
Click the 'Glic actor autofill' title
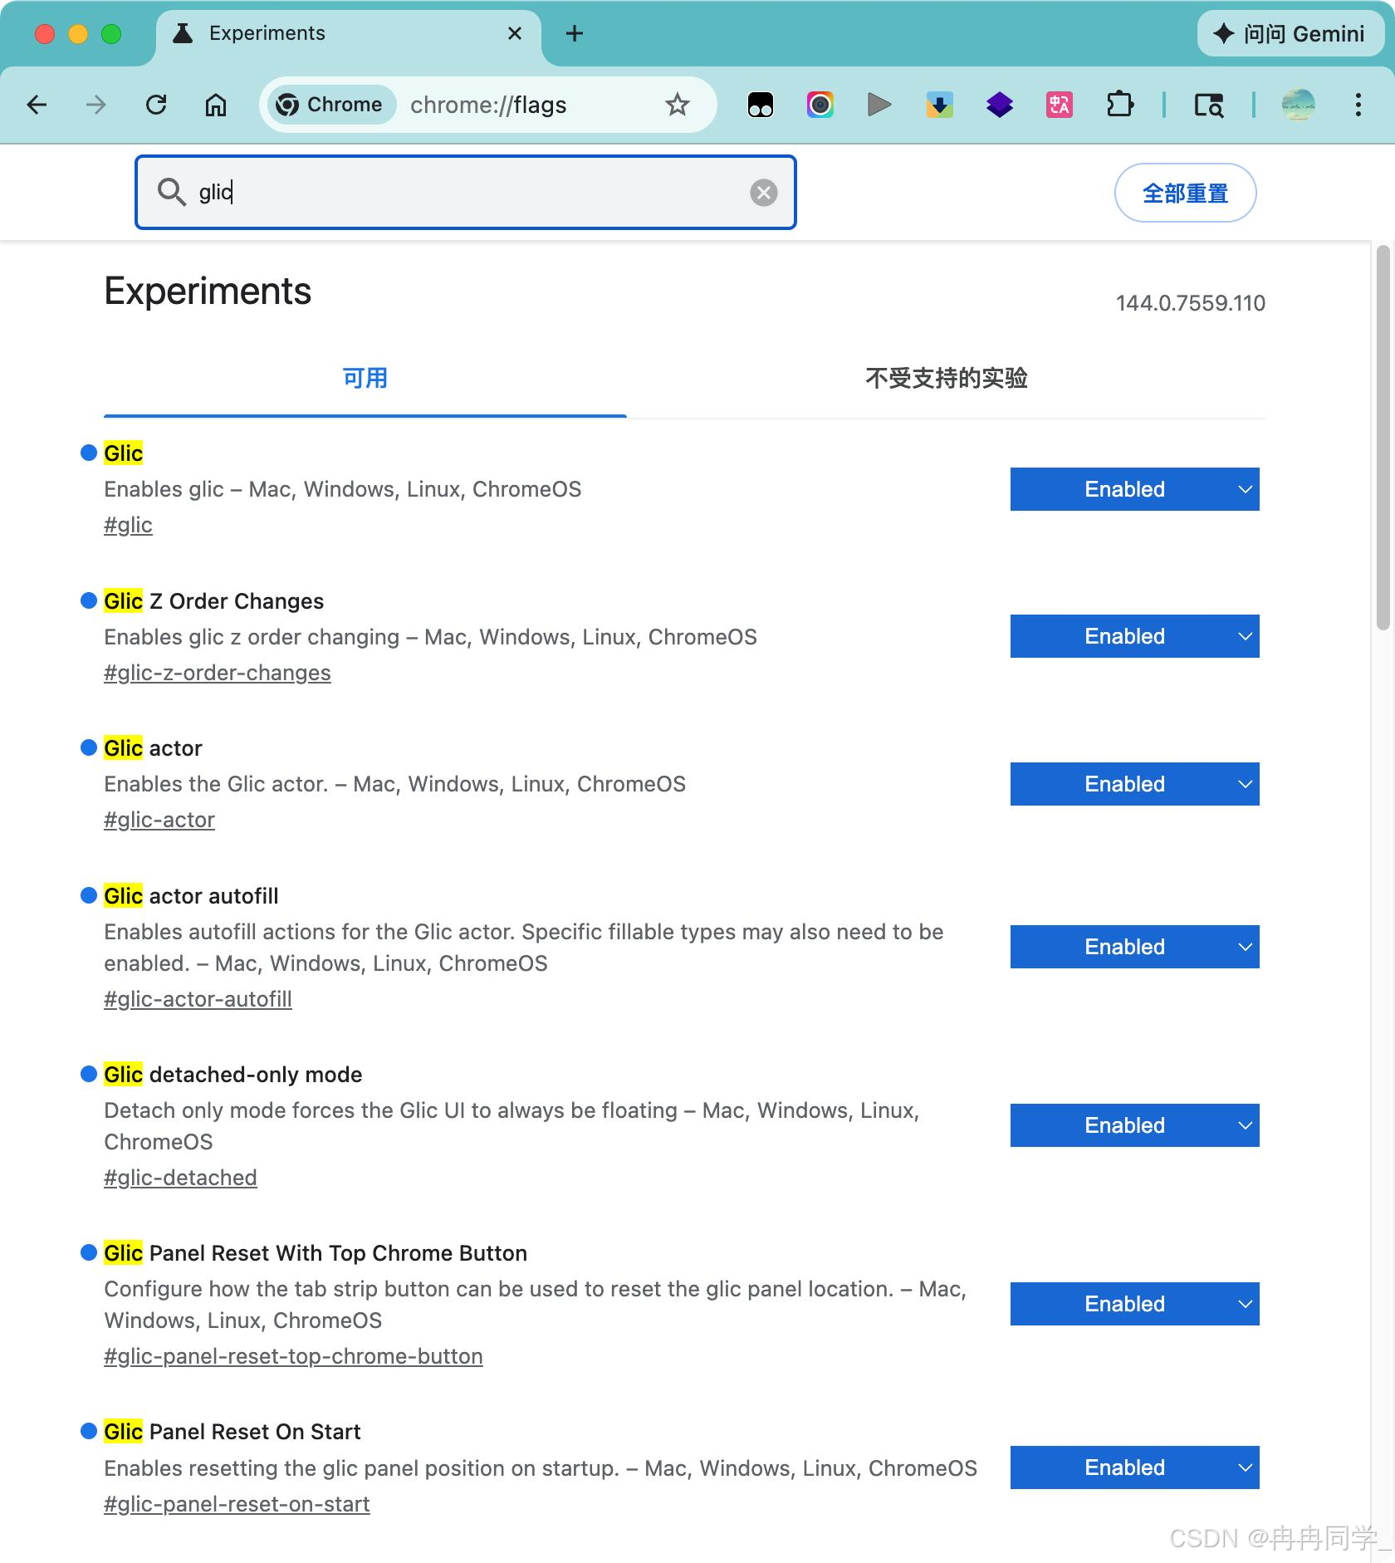[x=191, y=896]
